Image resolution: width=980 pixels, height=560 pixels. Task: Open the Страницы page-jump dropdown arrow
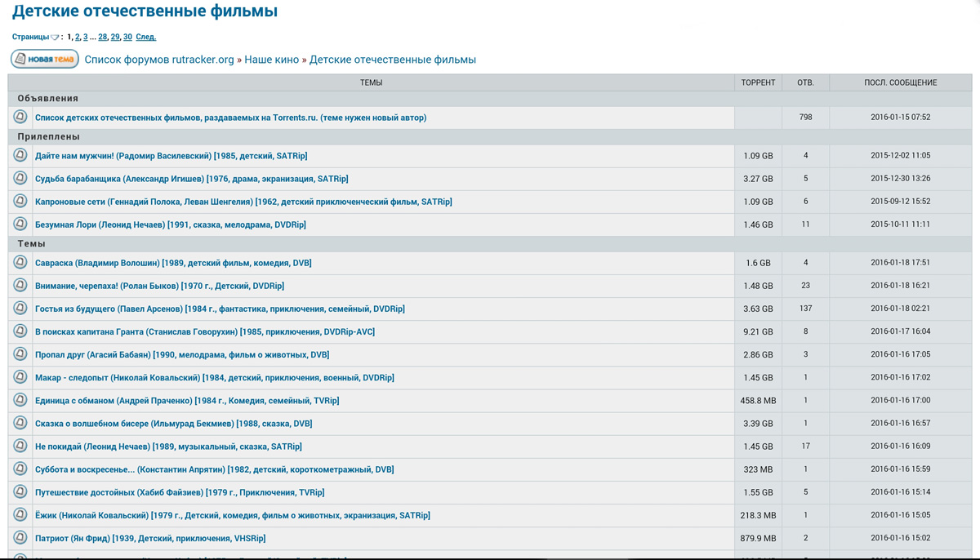coord(55,38)
